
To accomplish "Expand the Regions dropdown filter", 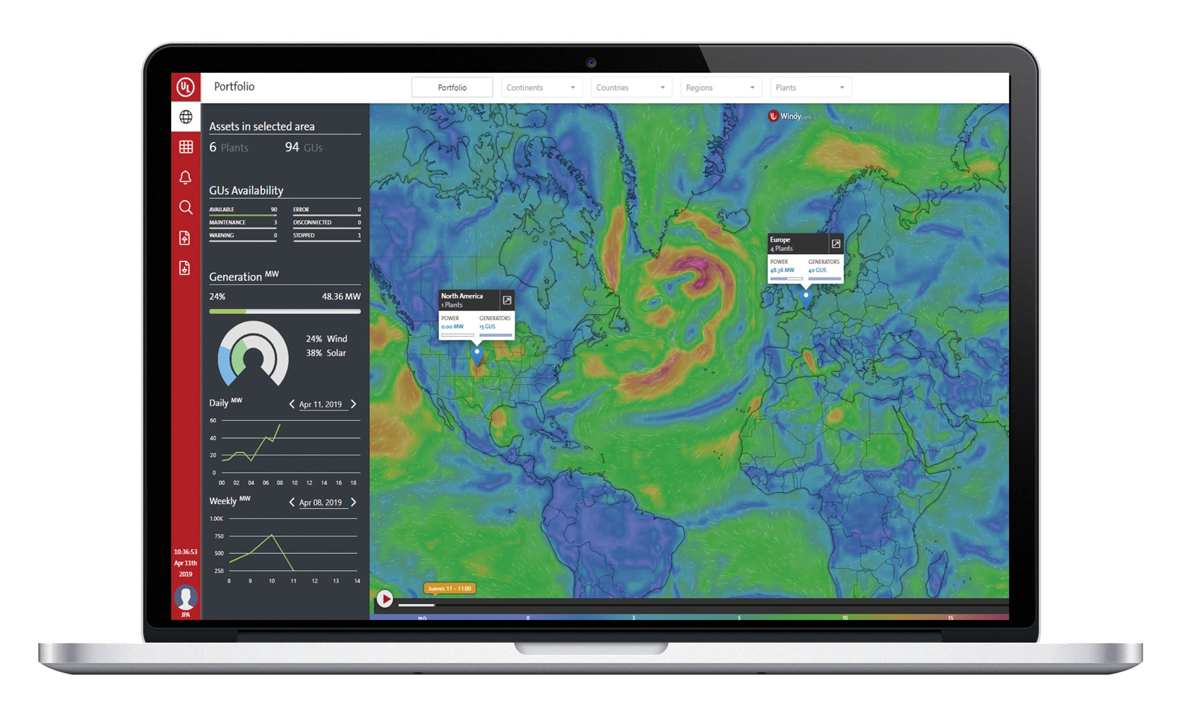I will tap(719, 87).
